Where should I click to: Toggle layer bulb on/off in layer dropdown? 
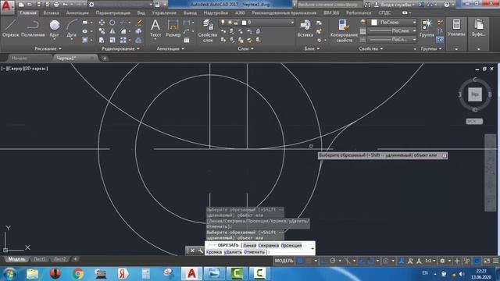(x=223, y=23)
